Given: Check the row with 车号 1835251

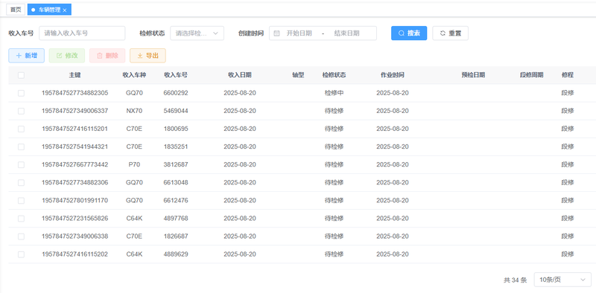Looking at the screenshot, I should pos(21,146).
